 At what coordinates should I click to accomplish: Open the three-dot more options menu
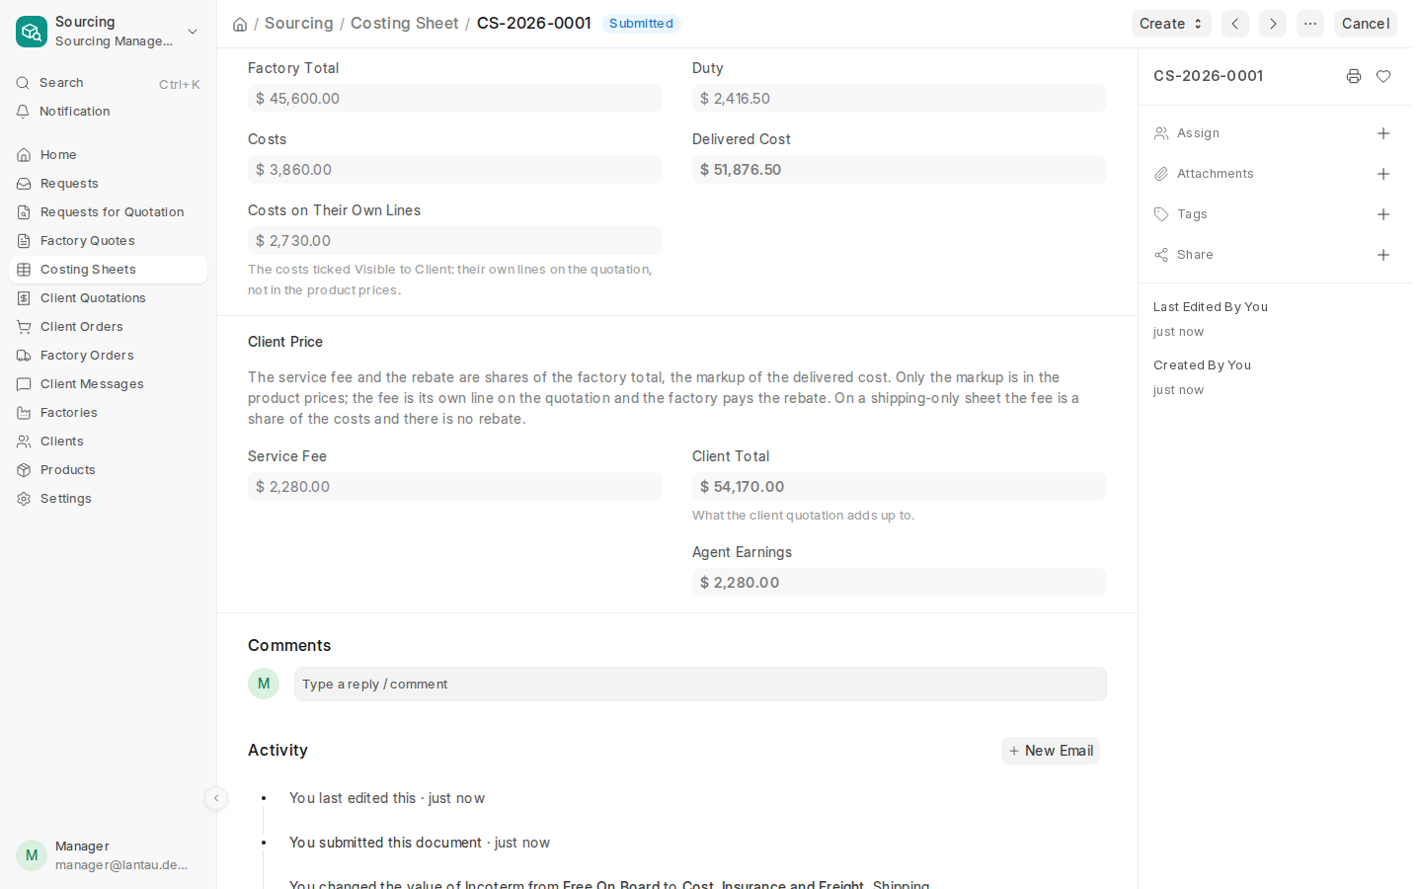(x=1310, y=24)
